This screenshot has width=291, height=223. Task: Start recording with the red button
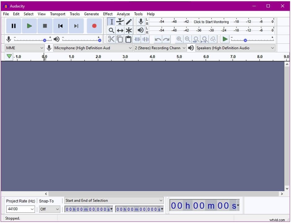pos(95,26)
